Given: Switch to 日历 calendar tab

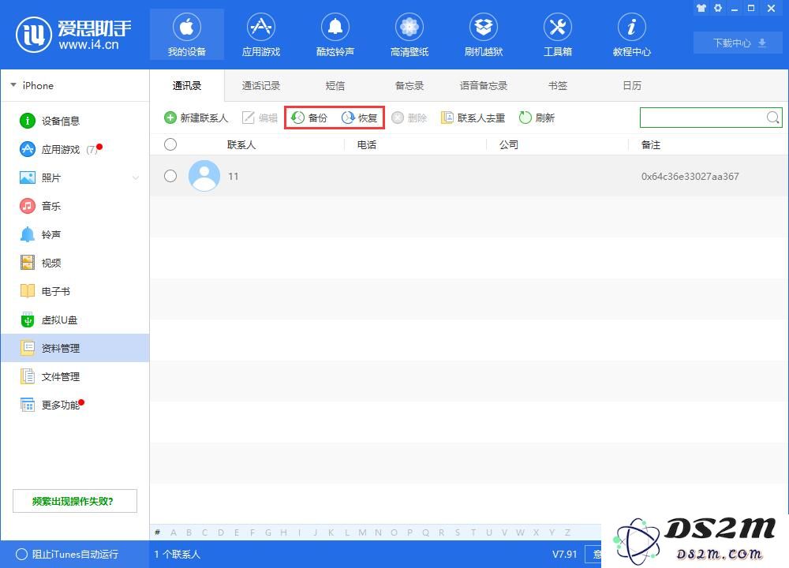Looking at the screenshot, I should (x=631, y=85).
